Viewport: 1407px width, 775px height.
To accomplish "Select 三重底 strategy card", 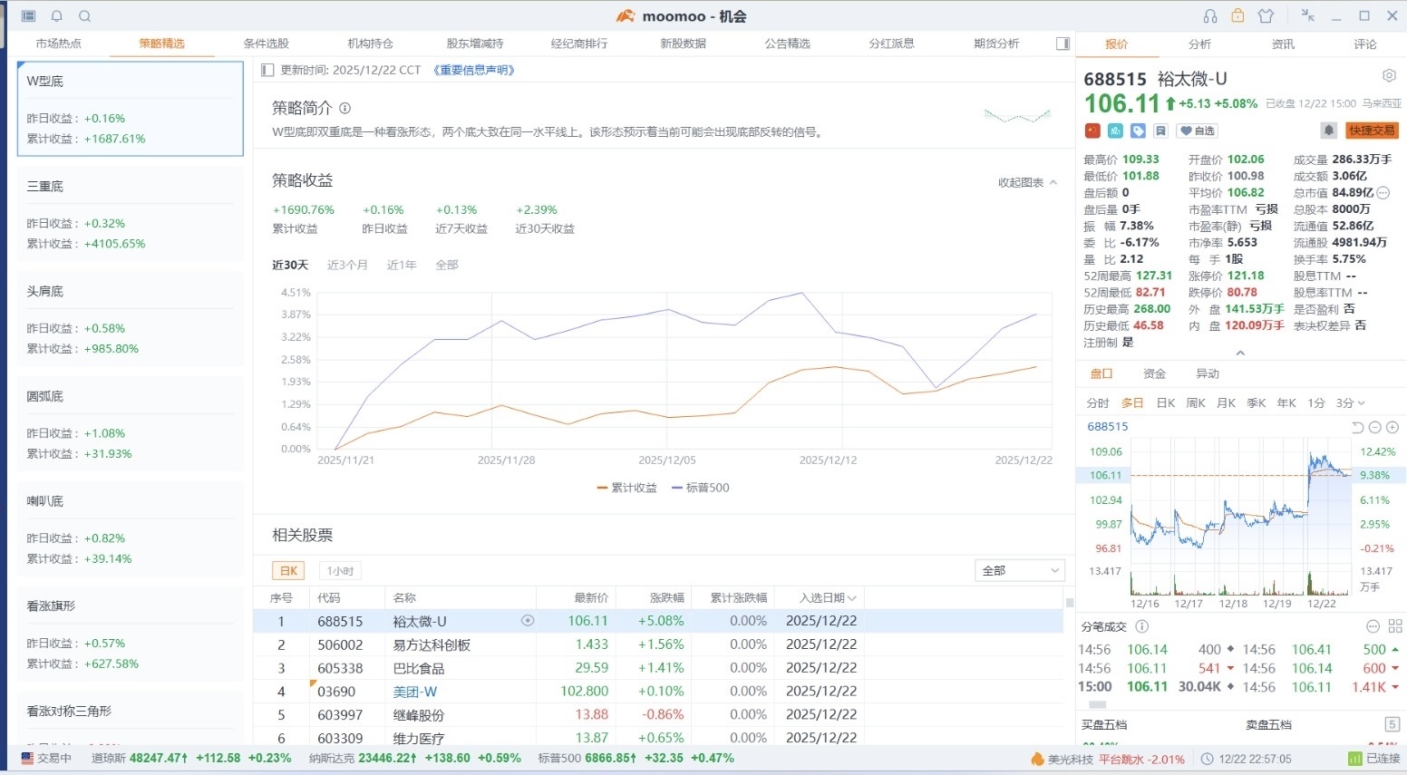I will 131,214.
